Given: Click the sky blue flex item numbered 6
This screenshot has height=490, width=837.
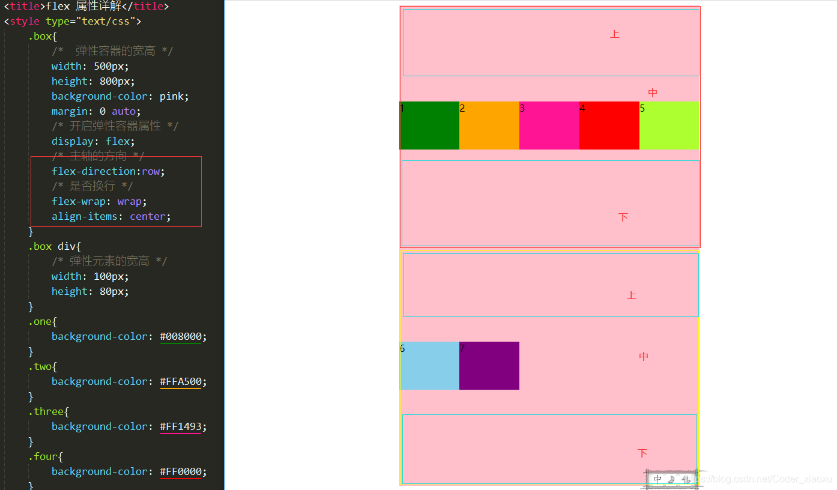Looking at the screenshot, I should (429, 366).
